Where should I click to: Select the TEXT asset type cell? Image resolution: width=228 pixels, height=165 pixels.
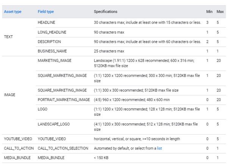8,37
